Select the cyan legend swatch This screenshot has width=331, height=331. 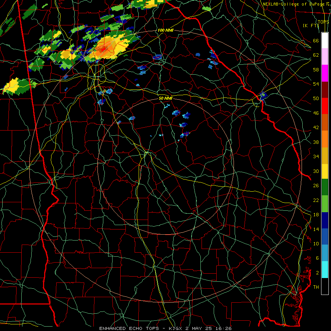[325, 270]
